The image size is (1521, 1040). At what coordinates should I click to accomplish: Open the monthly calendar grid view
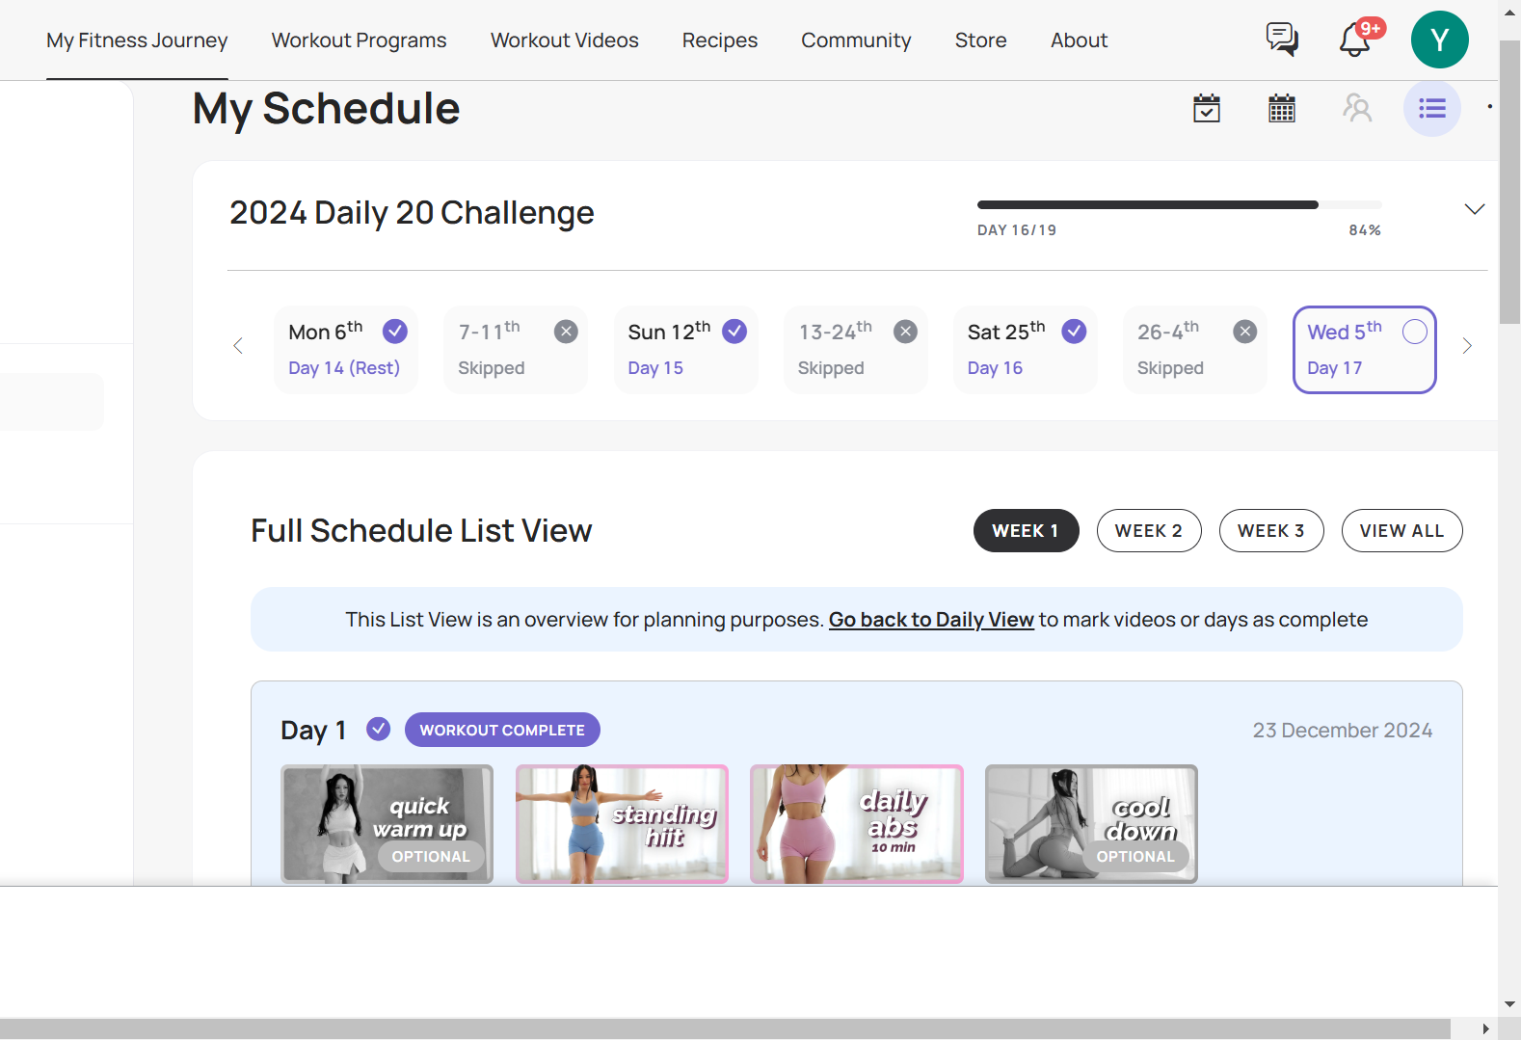pos(1281,108)
